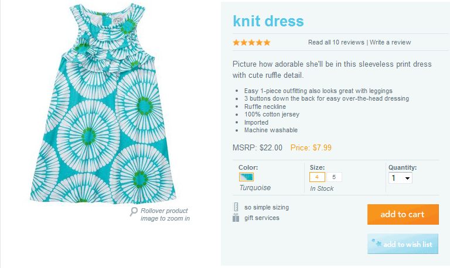Viewport: 450px width, 268px height.
Task: Click the gift box icon beside gift services
Action: click(236, 218)
